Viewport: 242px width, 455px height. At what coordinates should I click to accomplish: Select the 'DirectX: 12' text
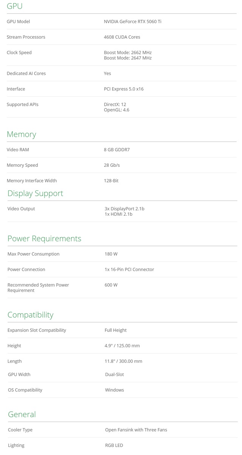coord(115,105)
